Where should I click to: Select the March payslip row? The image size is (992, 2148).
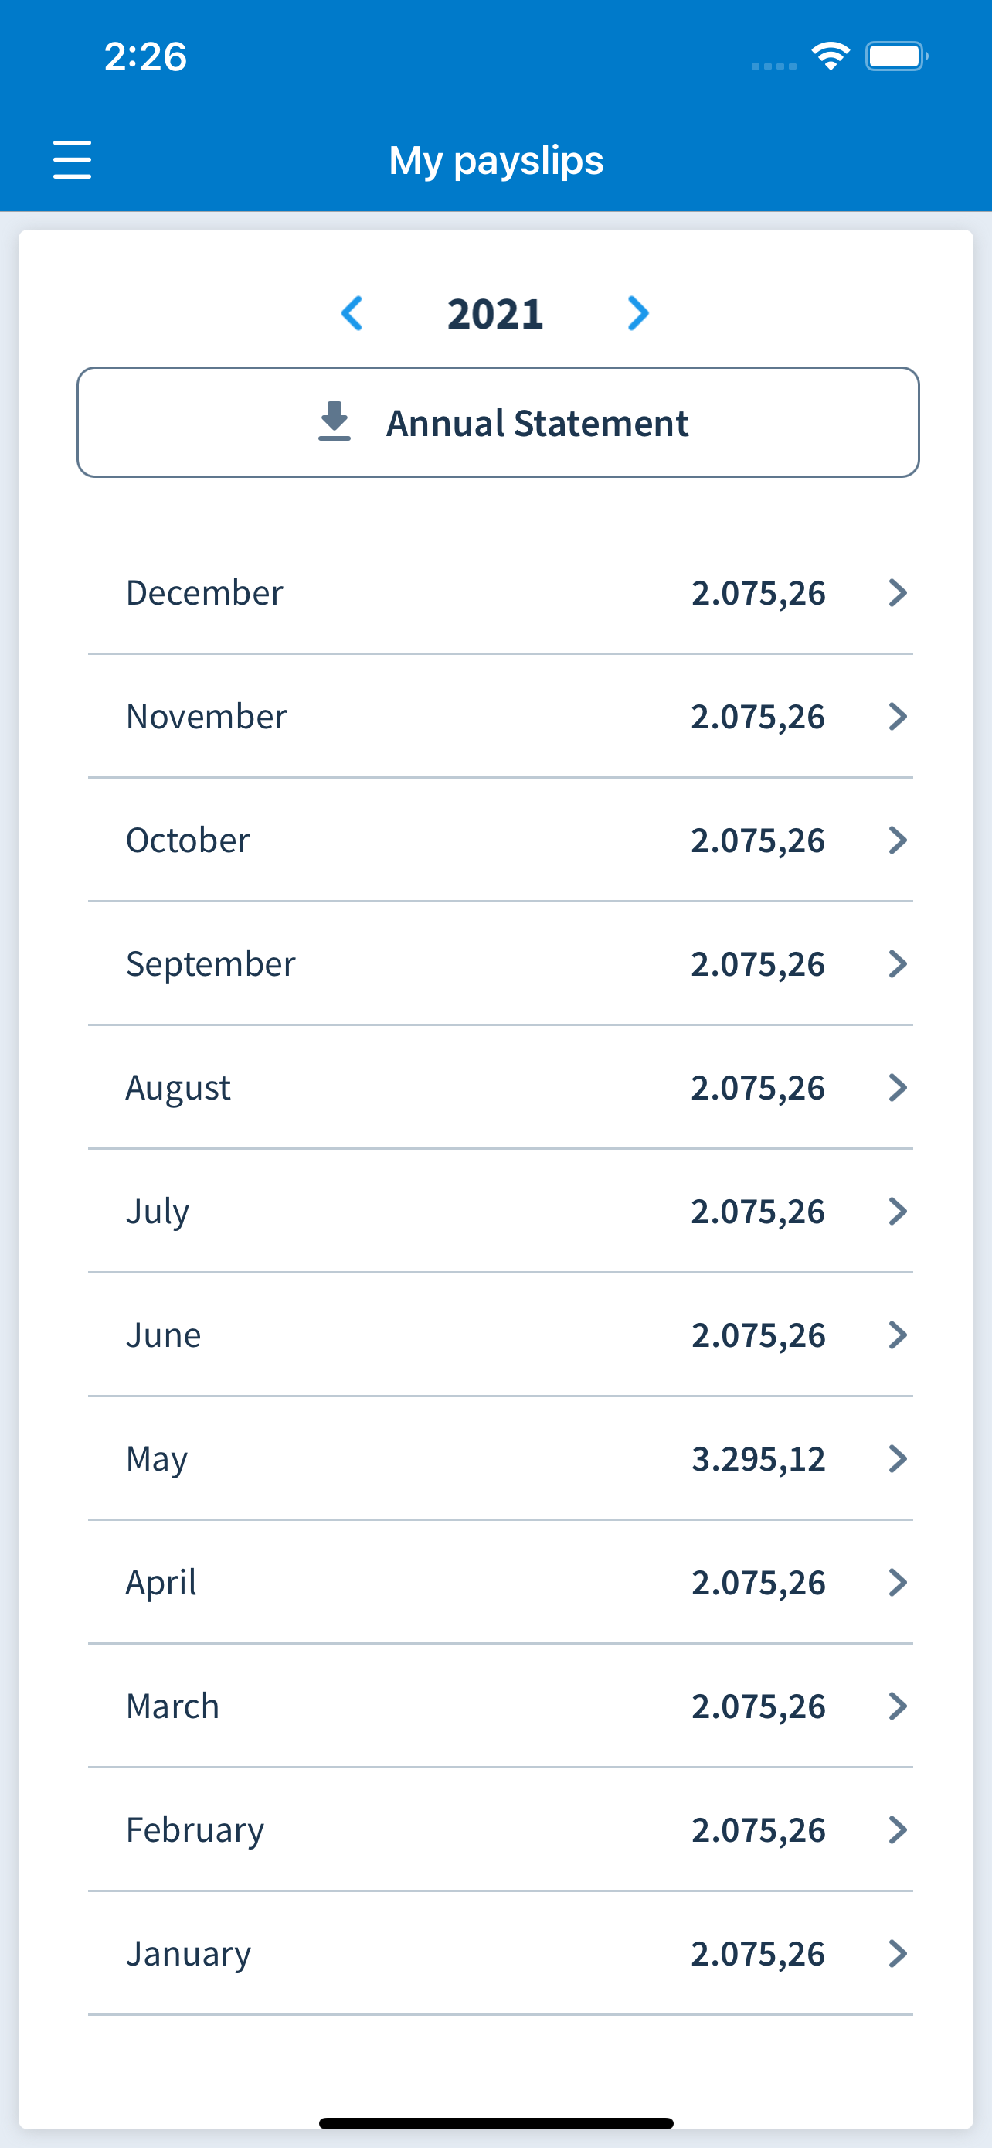click(501, 1706)
